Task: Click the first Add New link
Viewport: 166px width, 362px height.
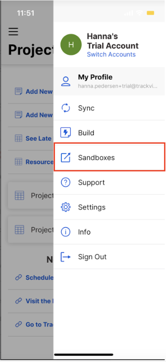Action: [39, 91]
